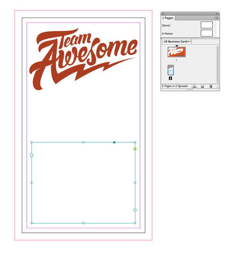Collapse Pages panel with double-arrow icon
Viewport: 230px width, 254px height.
pos(217,14)
